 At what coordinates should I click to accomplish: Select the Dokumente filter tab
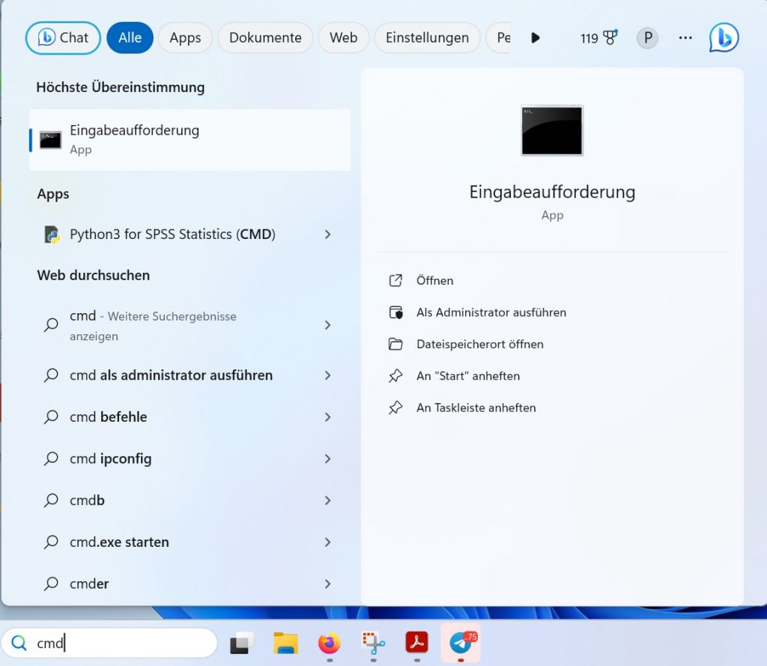[x=265, y=37]
